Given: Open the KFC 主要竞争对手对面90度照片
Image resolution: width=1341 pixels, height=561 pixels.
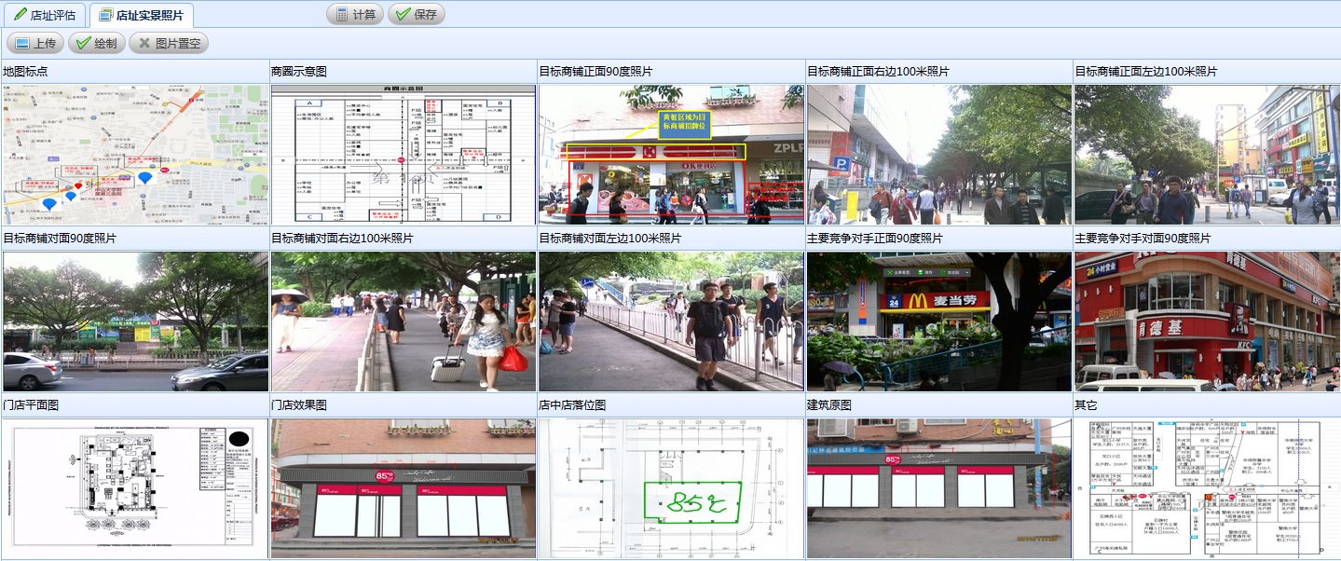Looking at the screenshot, I should click(x=1206, y=322).
